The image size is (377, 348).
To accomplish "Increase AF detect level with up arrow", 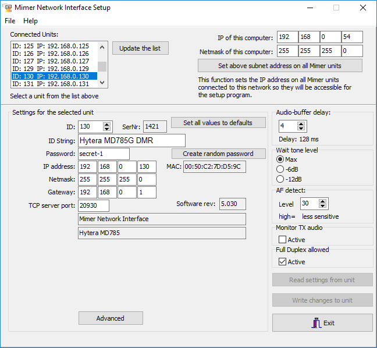I will [x=322, y=201].
